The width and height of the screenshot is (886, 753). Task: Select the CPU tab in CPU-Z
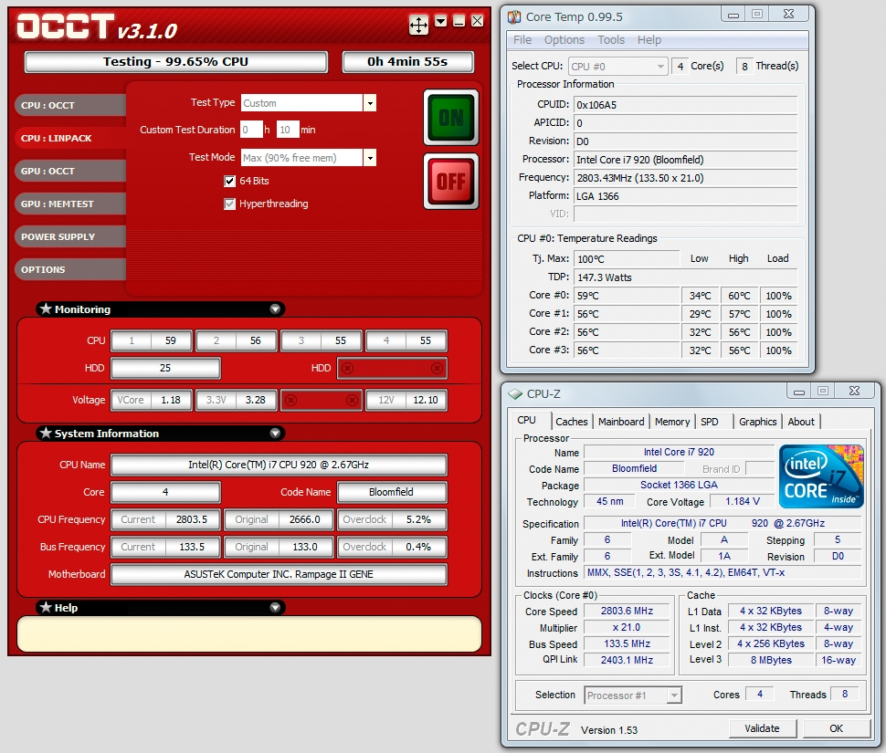tap(527, 421)
